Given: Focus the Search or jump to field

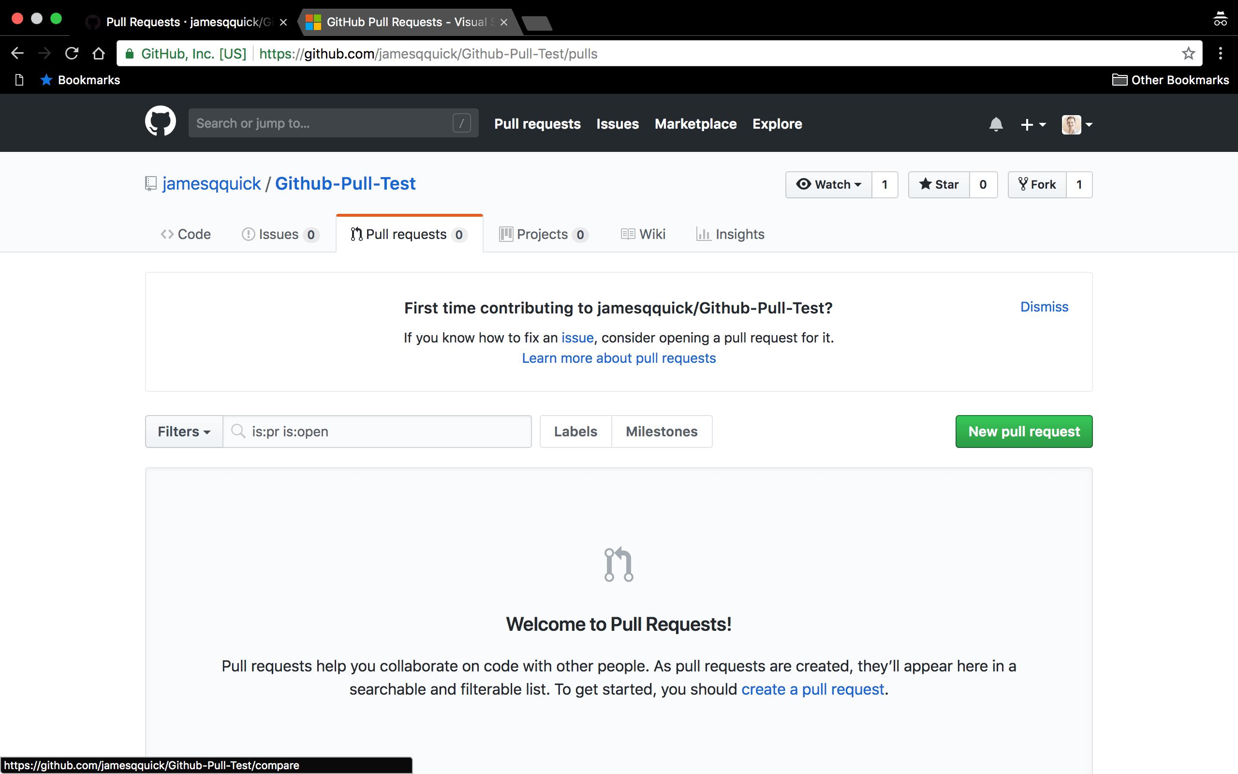Looking at the screenshot, I should coord(334,123).
